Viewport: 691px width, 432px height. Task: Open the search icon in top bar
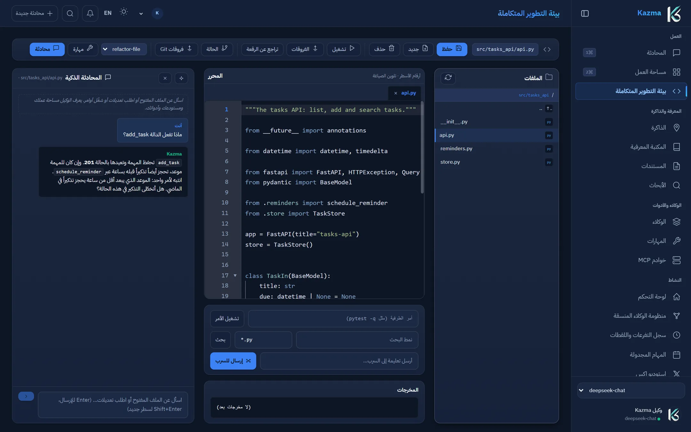tap(70, 13)
